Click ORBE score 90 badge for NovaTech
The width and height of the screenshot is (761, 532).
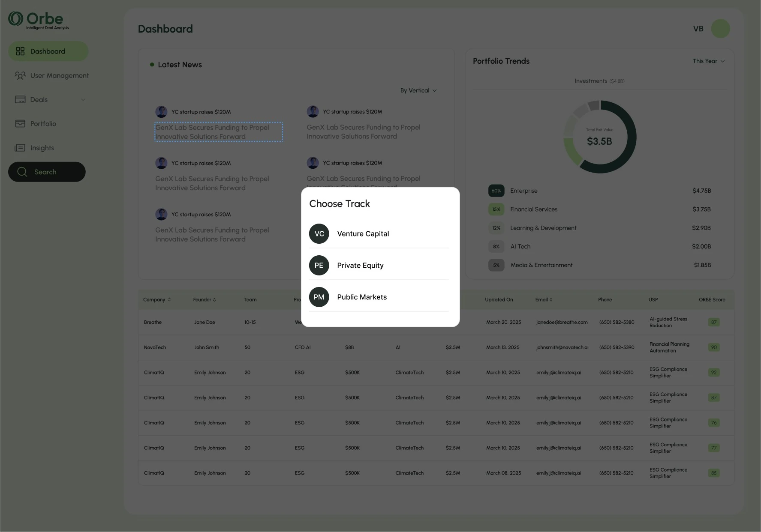pyautogui.click(x=714, y=348)
